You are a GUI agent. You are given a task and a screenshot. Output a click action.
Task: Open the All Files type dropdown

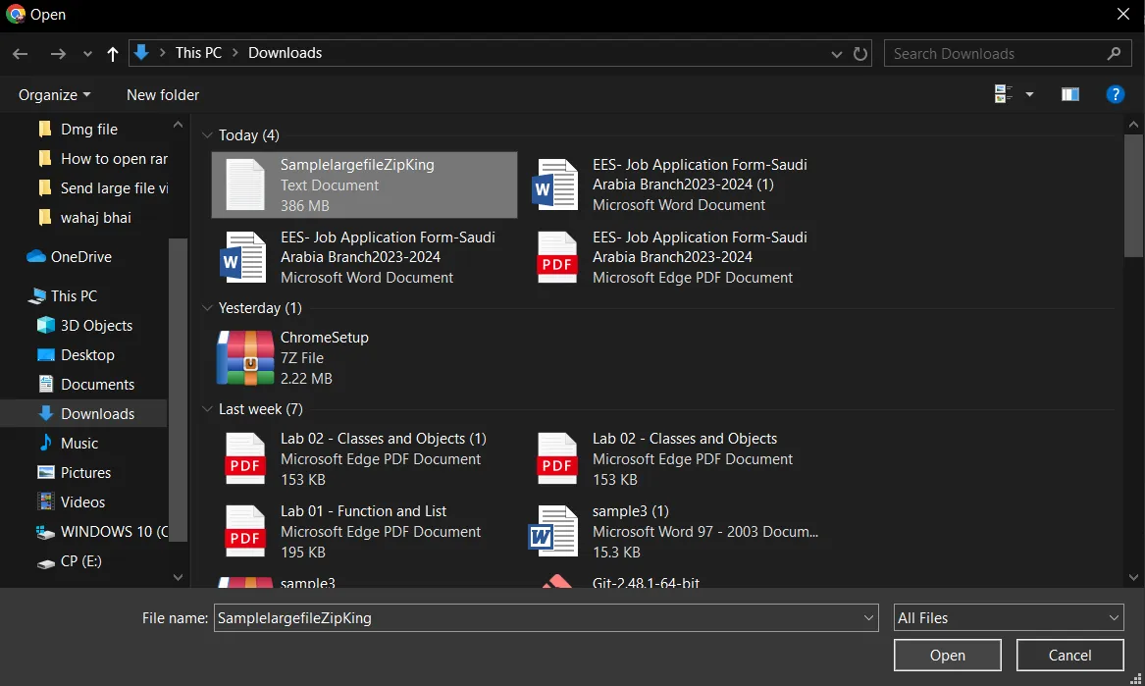pyautogui.click(x=1009, y=618)
